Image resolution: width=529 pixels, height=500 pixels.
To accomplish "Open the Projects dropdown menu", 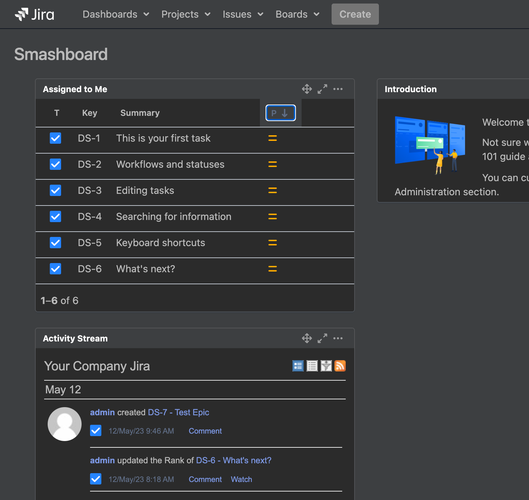I will (x=186, y=14).
